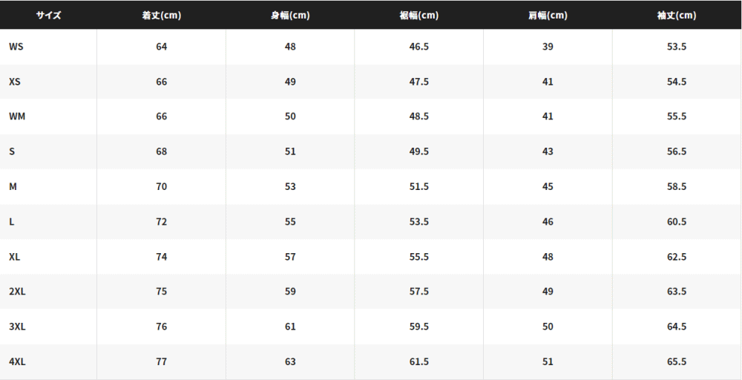This screenshot has width=742, height=380.
Task: Click the 身幅(cm) header cell
Action: click(290, 15)
